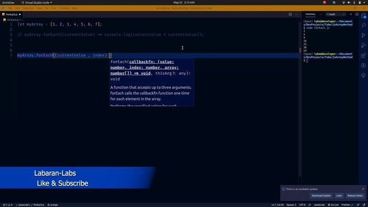
Task: Click the Download Update button
Action: tap(321, 195)
